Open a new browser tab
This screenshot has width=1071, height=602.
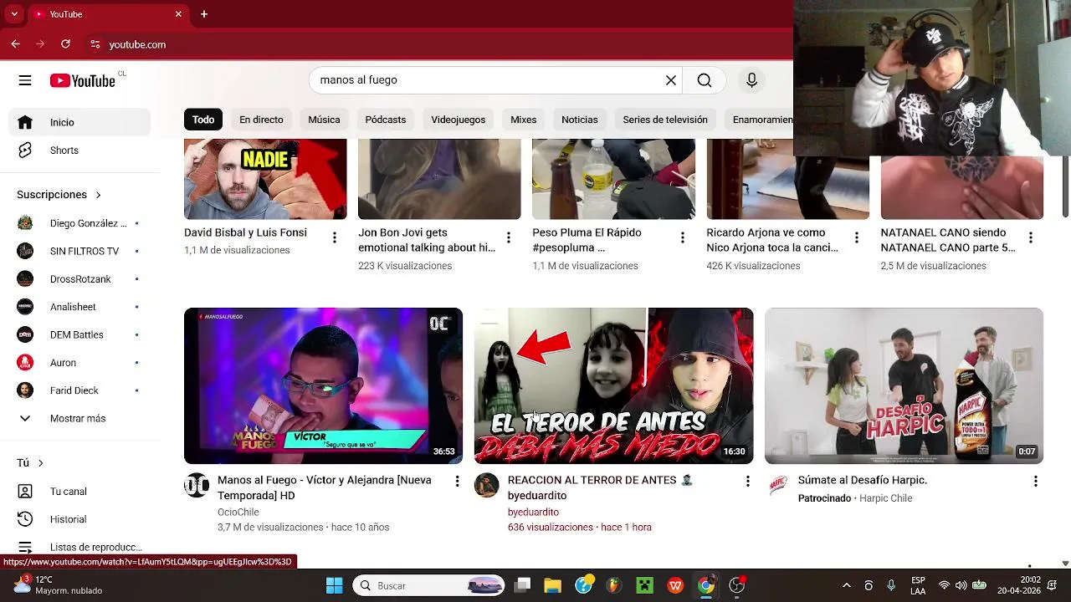click(204, 14)
